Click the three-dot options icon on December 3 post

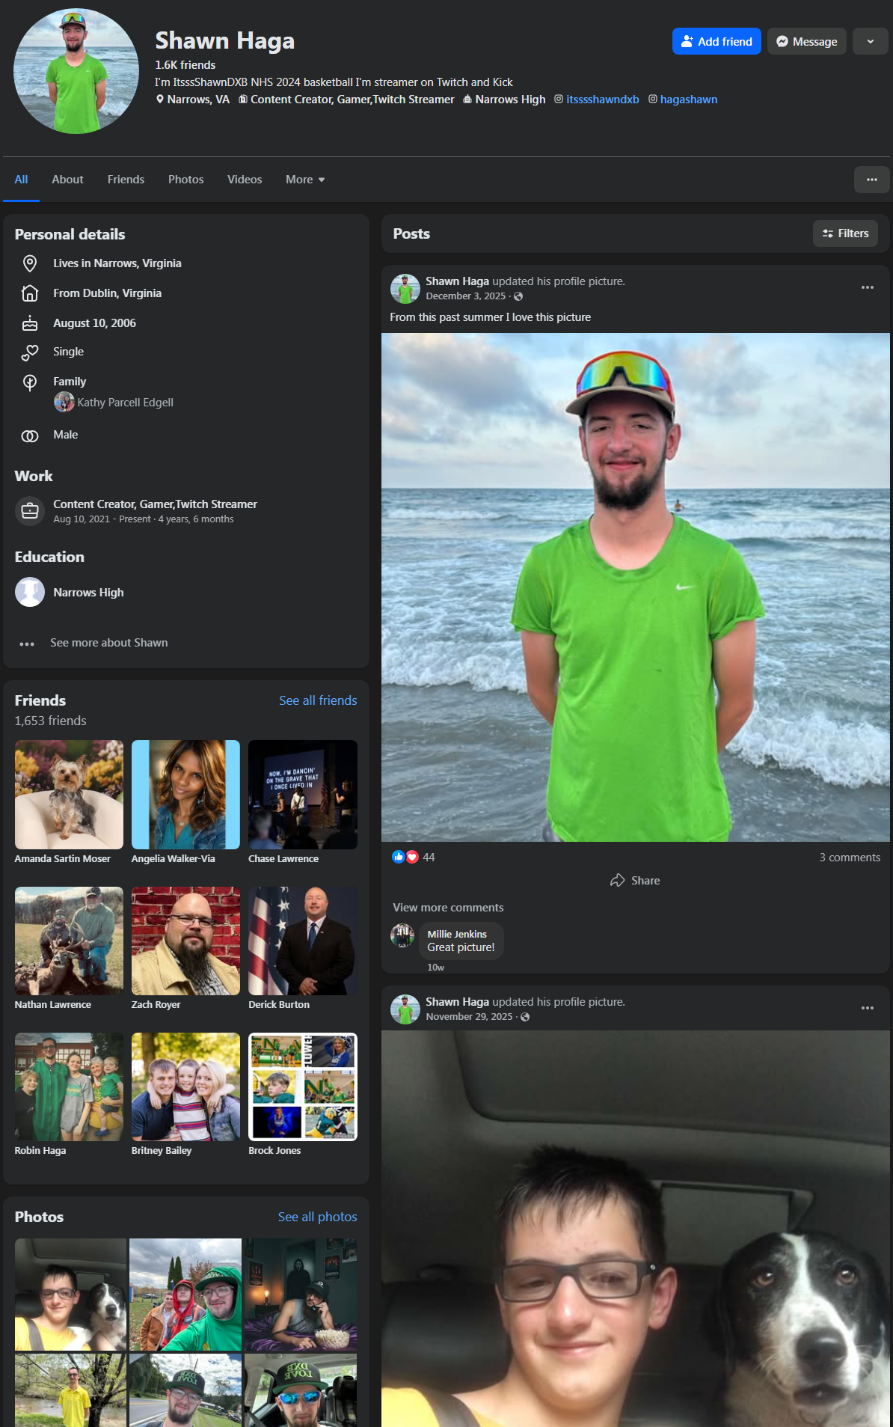[867, 287]
